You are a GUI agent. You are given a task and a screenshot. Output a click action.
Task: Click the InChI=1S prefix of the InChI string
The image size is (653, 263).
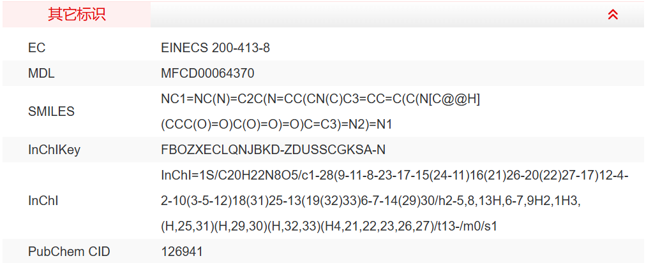coord(183,176)
